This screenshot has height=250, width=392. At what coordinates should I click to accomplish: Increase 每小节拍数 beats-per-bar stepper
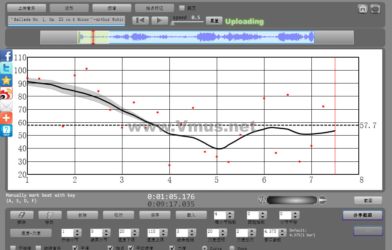click(230, 213)
